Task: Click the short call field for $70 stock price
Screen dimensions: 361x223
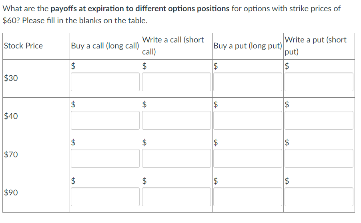Action: click(x=176, y=158)
